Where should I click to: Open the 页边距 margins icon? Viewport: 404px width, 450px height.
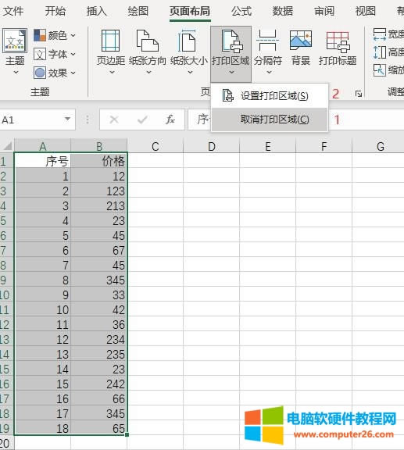pyautogui.click(x=110, y=41)
